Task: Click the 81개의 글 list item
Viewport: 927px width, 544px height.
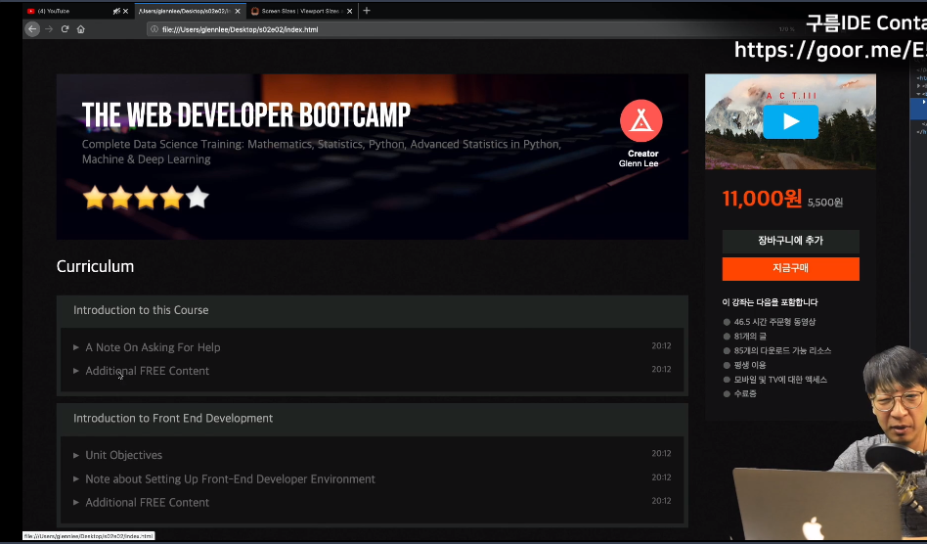Action: coord(750,336)
